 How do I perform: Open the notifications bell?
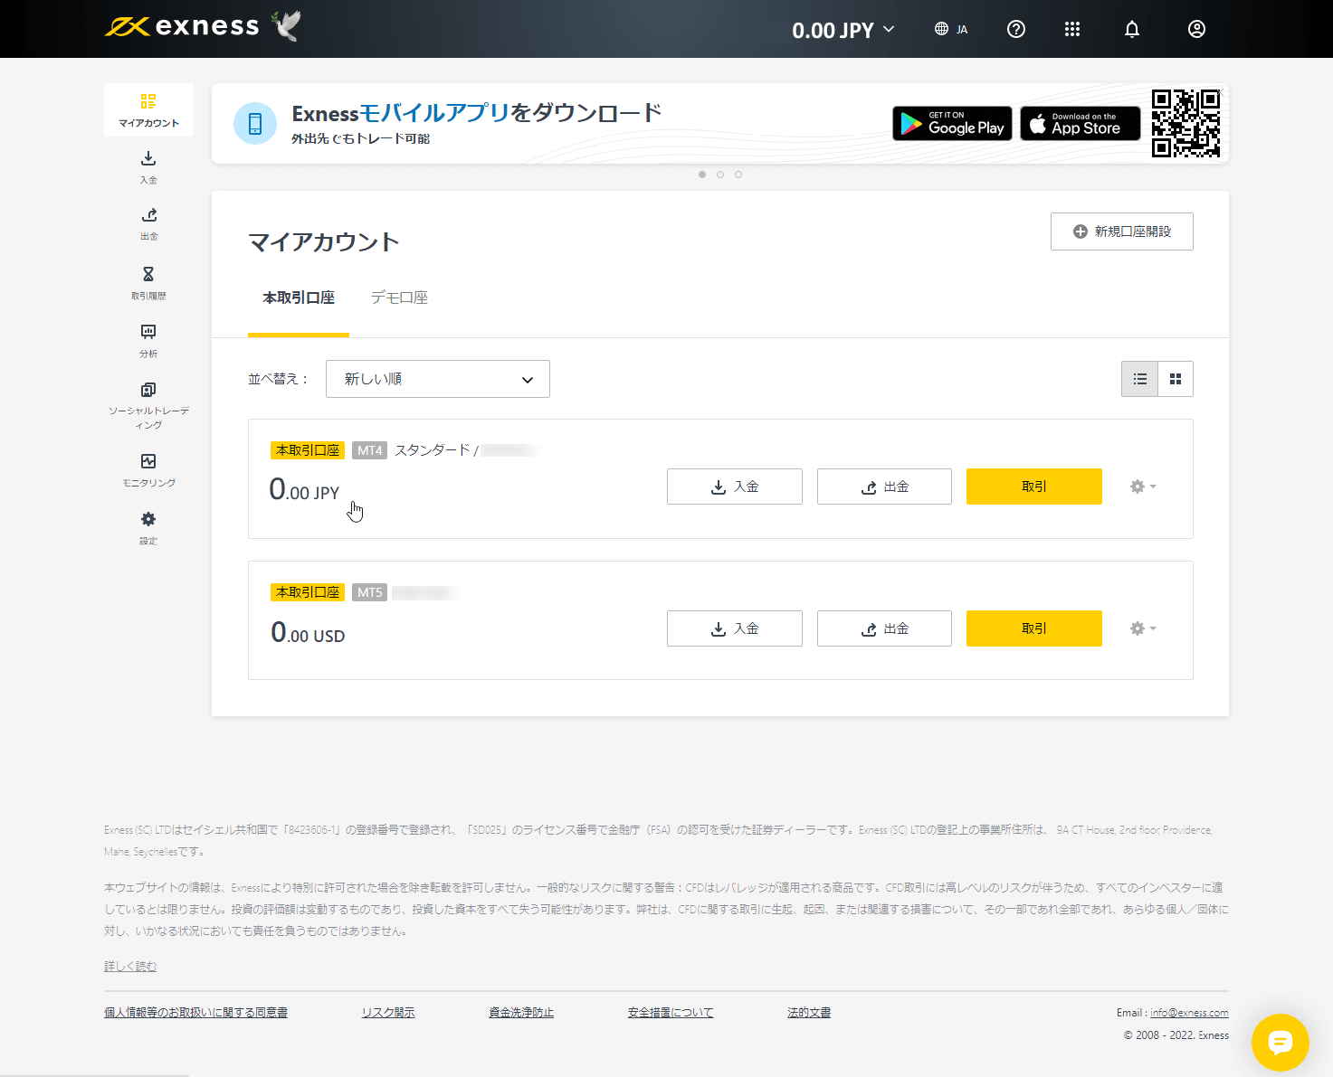coord(1131,28)
